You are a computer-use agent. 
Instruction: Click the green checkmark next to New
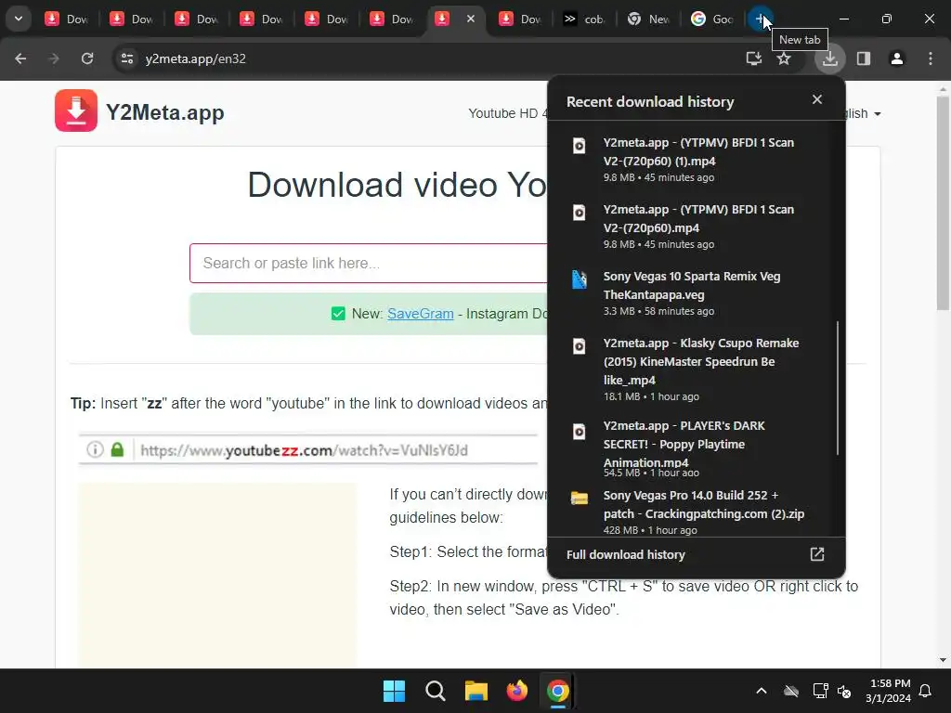338,314
